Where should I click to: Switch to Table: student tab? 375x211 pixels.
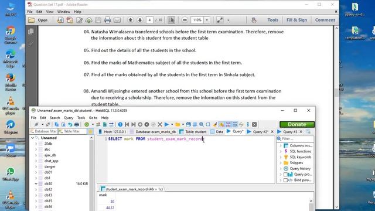(x=193, y=131)
